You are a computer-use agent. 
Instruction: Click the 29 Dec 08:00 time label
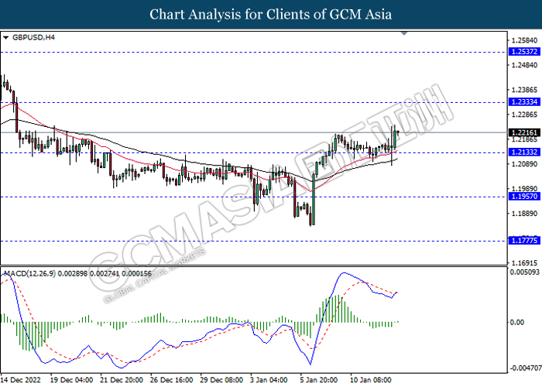point(222,380)
